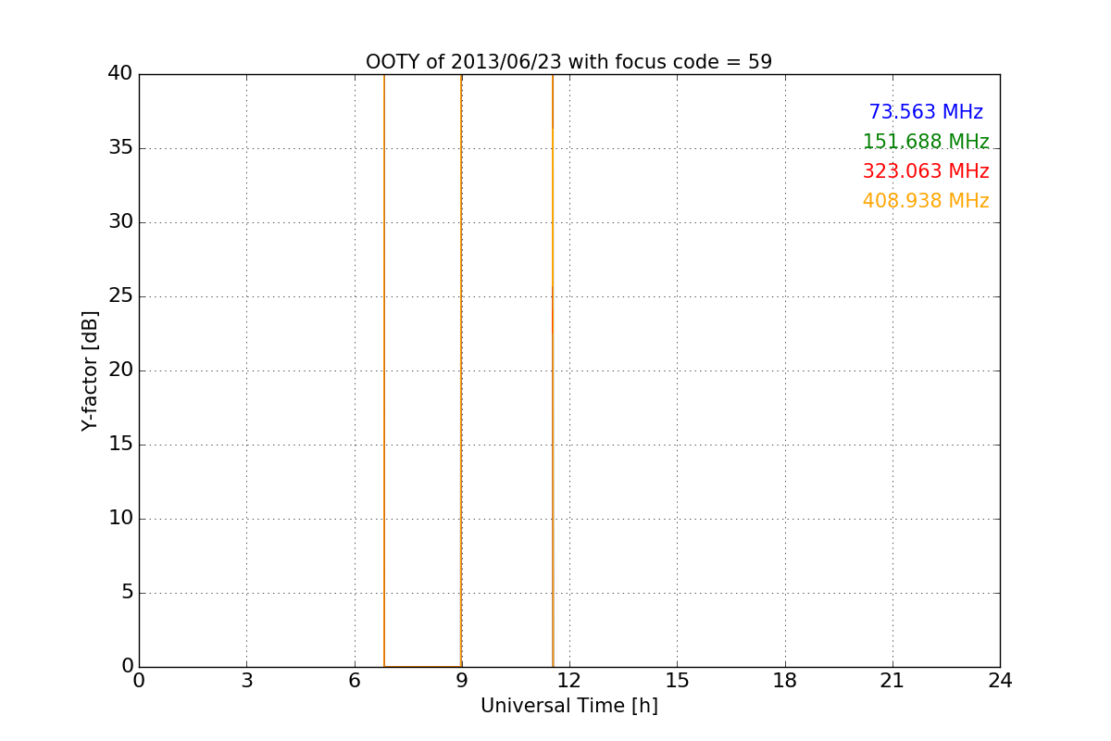Click the orange spike line near 7 hours
Screen dimensions: 1111x741
coord(384,370)
